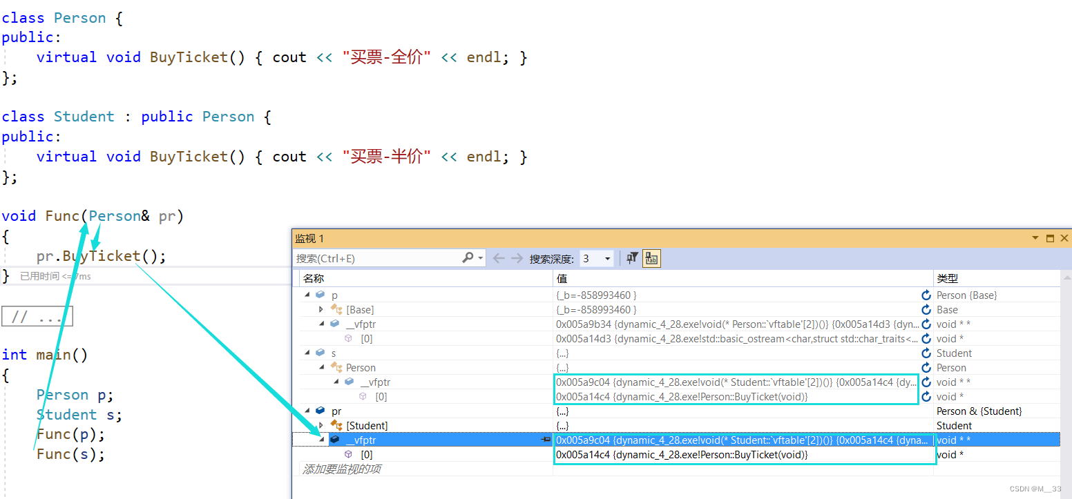Expand the collapsed '// ...' code block
1072x499 pixels.
coord(37,317)
